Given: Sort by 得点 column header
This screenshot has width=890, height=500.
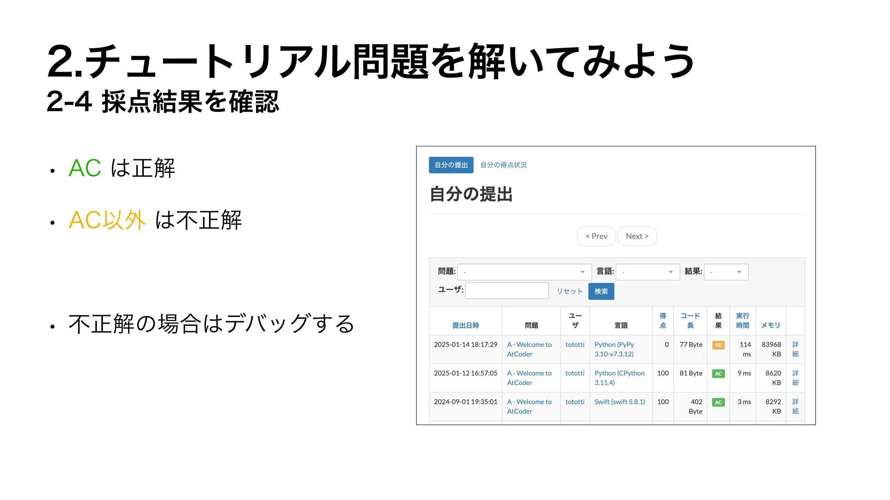Looking at the screenshot, I should 663,320.
